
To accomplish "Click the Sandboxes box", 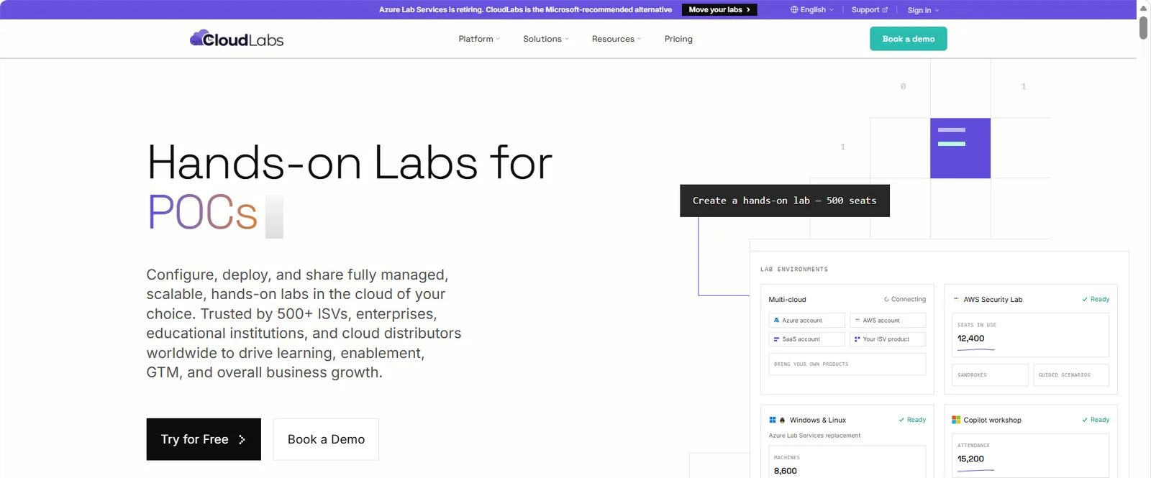I will (x=991, y=375).
